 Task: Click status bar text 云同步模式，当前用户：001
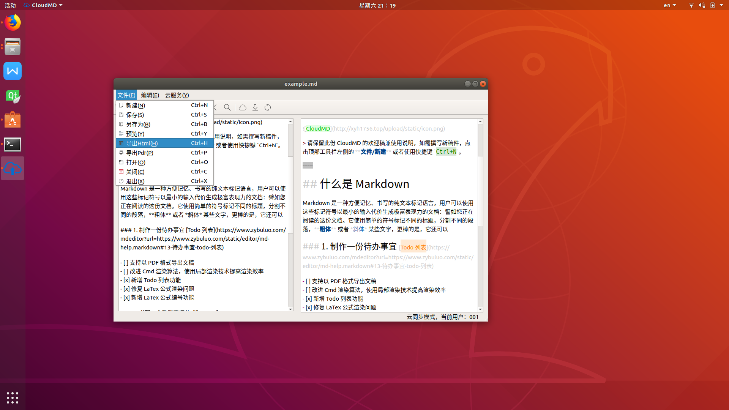pyautogui.click(x=443, y=317)
